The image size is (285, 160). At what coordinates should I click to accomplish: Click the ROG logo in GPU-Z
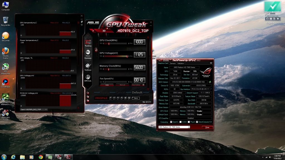206,72
